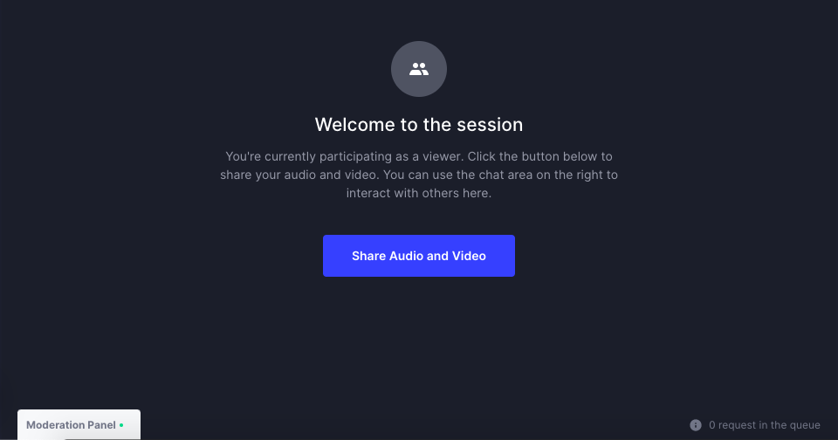Click the green status dot on Moderation Panel
838x440 pixels.
click(121, 425)
